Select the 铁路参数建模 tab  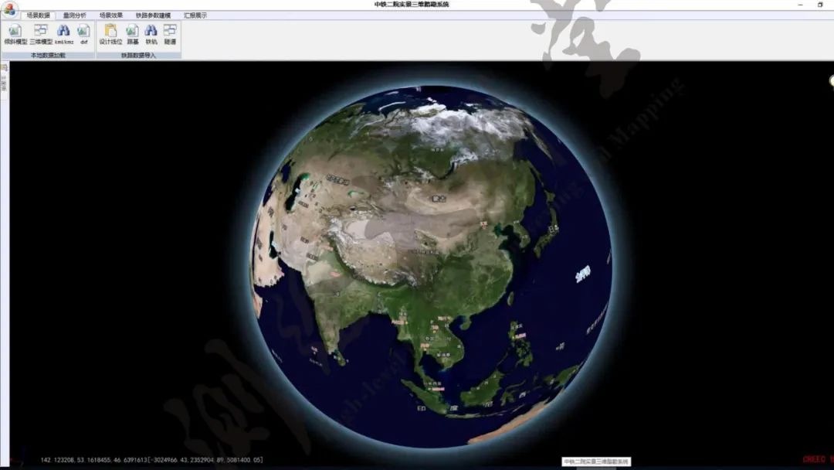(153, 15)
